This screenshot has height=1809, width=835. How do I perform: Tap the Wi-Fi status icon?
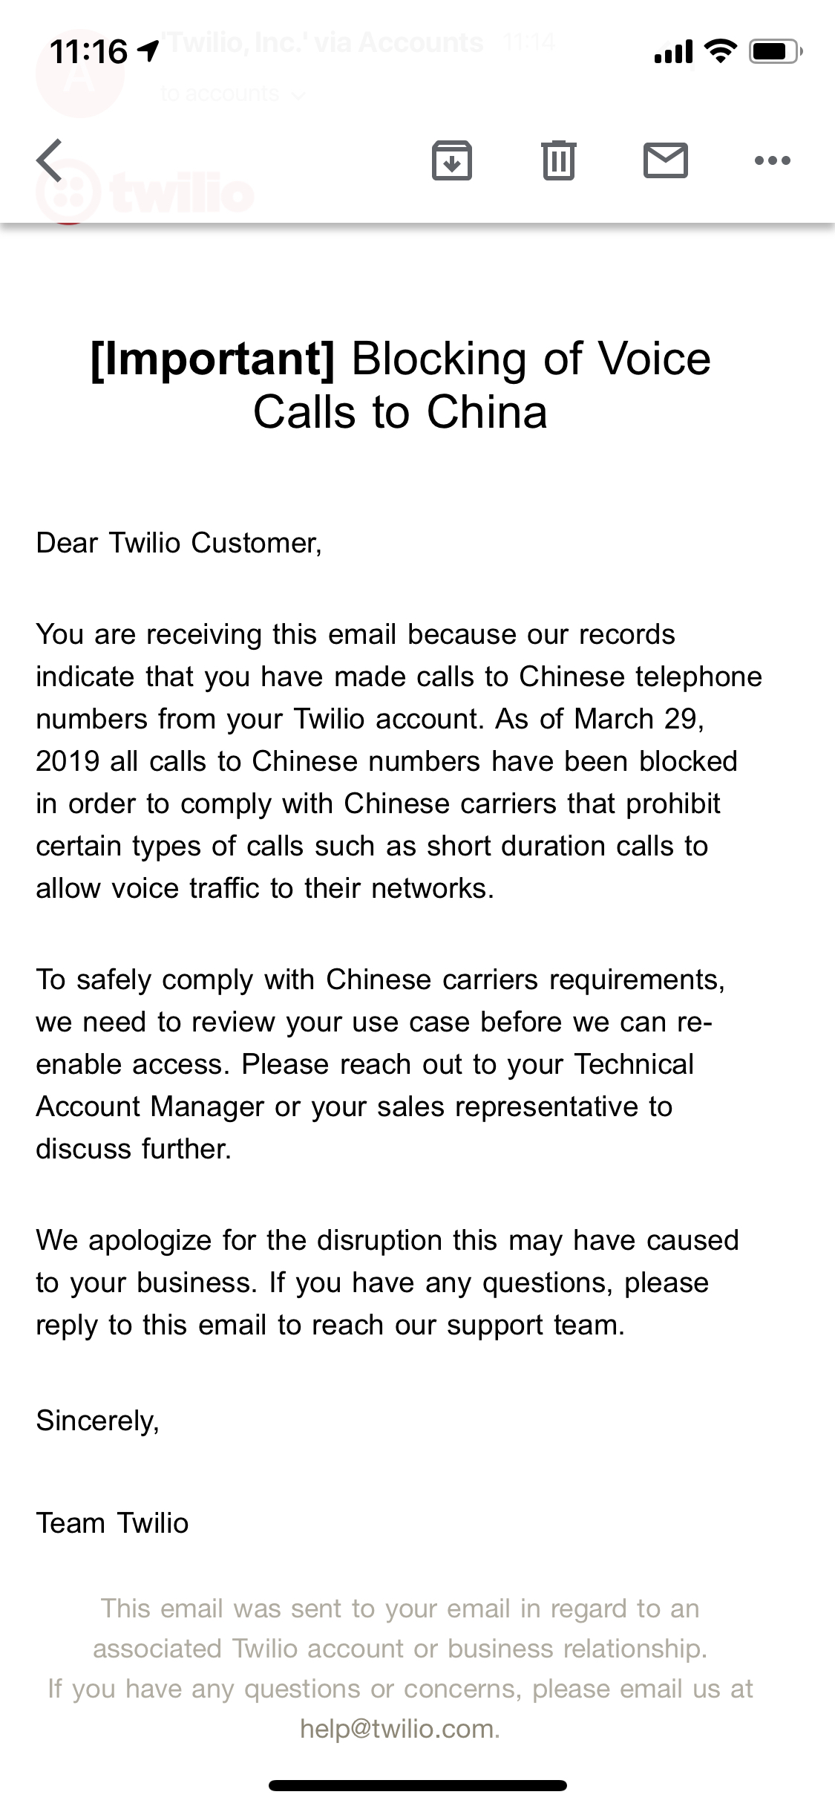718,50
